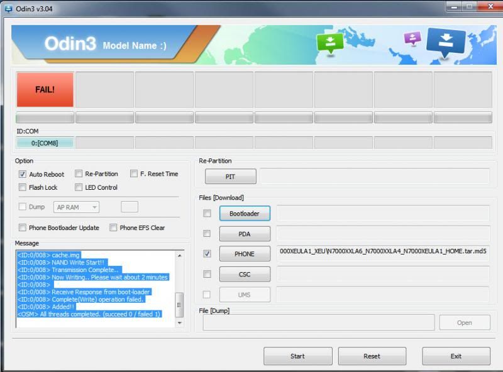Click the PIT button
This screenshot has height=372, width=503.
click(x=231, y=177)
